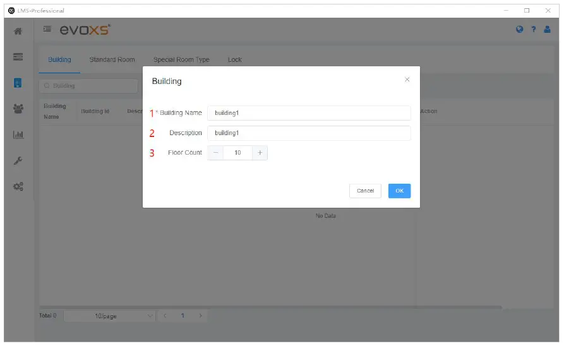Click the Action column header
Viewport: 564px width, 346px height.
429,112
